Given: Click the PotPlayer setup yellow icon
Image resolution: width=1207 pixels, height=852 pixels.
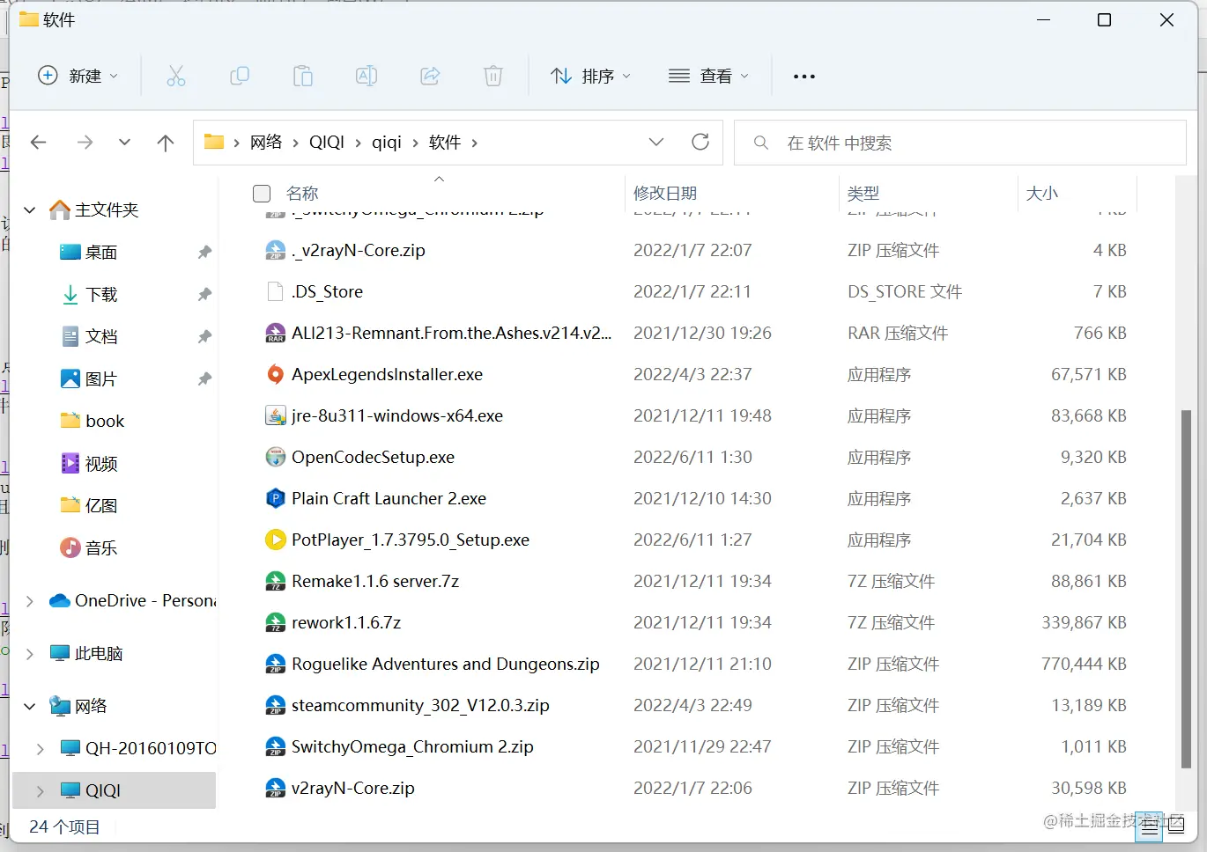Looking at the screenshot, I should 276,540.
